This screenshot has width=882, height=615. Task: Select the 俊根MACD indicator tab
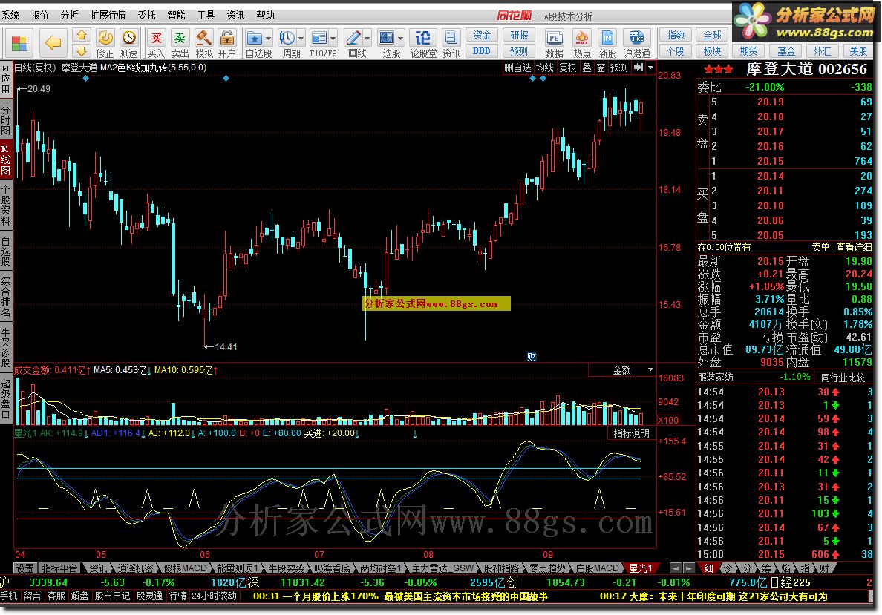click(185, 568)
